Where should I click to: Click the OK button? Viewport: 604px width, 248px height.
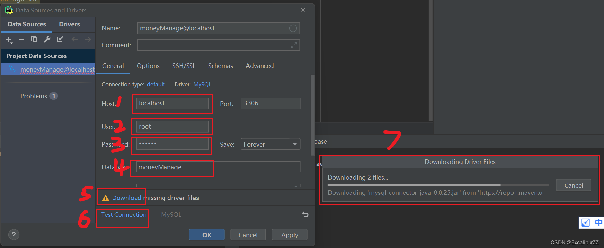coord(207,235)
